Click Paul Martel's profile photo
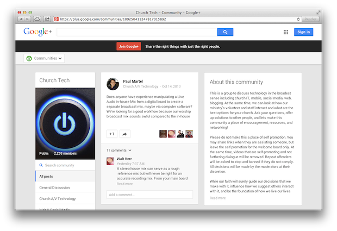The image size is (337, 231). coord(113,84)
